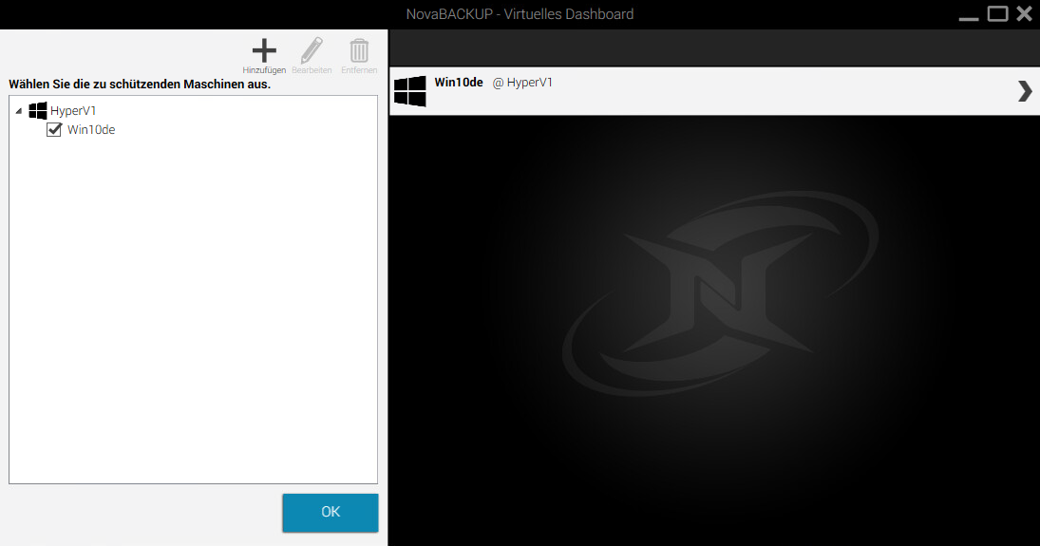Screen dimensions: 1040x546
Task: Open Win10de details with right chevron
Action: click(1025, 91)
